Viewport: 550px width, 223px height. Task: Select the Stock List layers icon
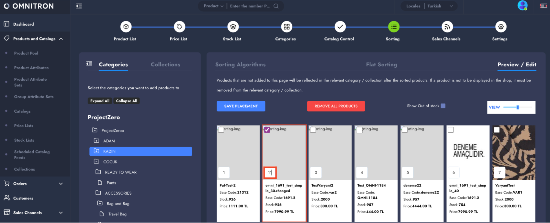coord(233,27)
